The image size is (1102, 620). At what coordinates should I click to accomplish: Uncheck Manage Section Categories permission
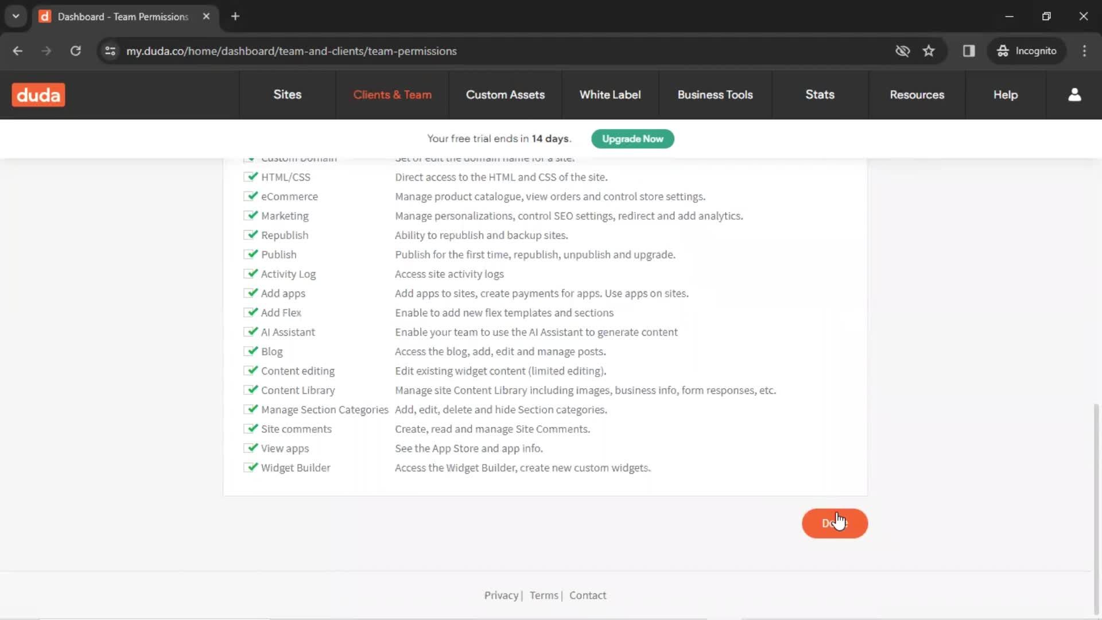click(250, 409)
